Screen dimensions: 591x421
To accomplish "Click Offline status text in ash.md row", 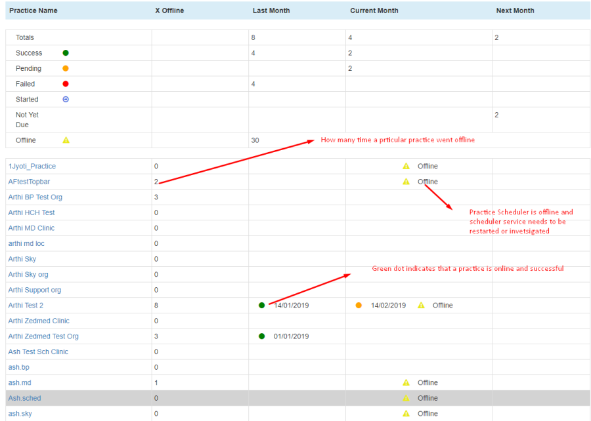I will pyautogui.click(x=427, y=382).
